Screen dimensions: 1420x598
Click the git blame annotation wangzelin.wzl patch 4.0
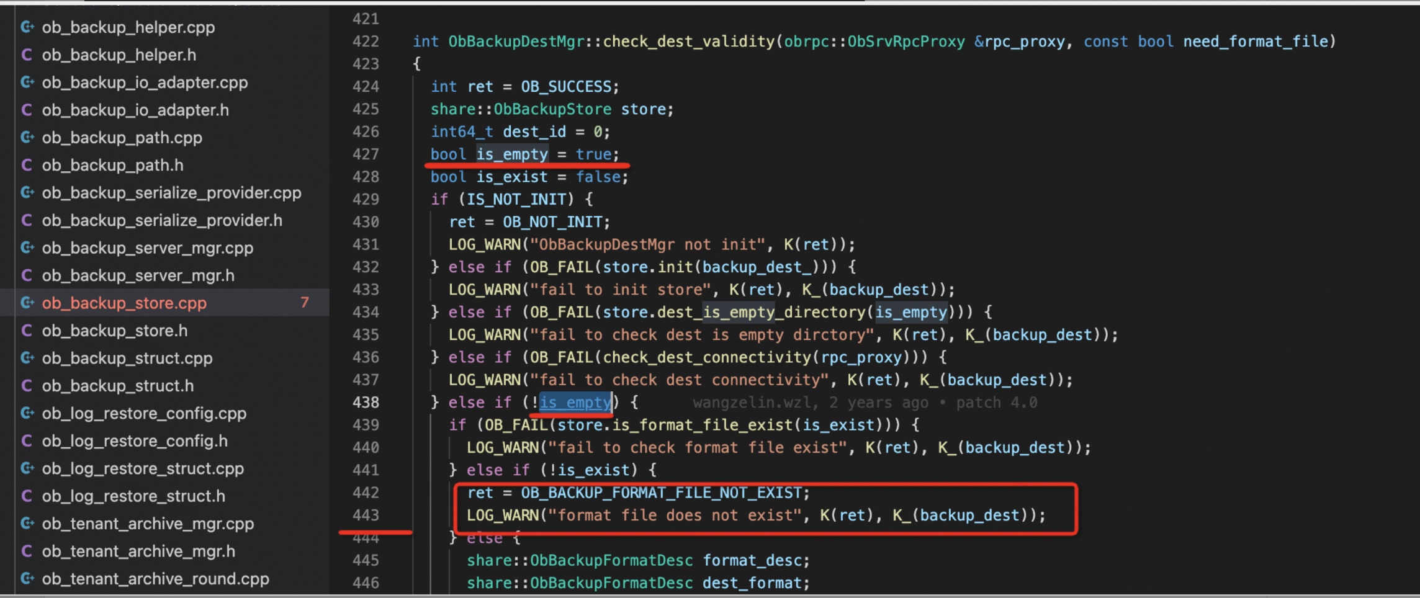[865, 403]
